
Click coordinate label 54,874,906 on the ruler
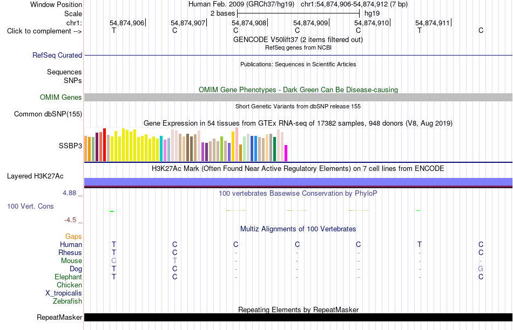pyautogui.click(x=126, y=23)
